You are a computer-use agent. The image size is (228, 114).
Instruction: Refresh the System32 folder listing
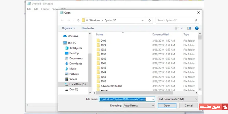(x=149, y=20)
